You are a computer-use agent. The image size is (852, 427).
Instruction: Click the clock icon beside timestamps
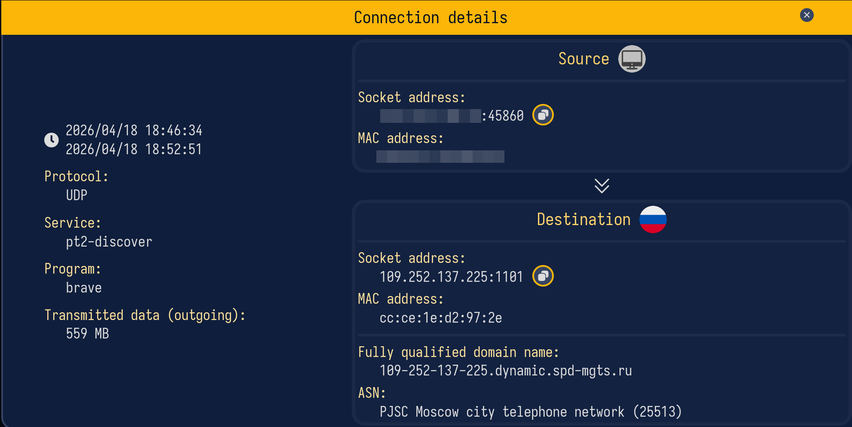(x=52, y=140)
